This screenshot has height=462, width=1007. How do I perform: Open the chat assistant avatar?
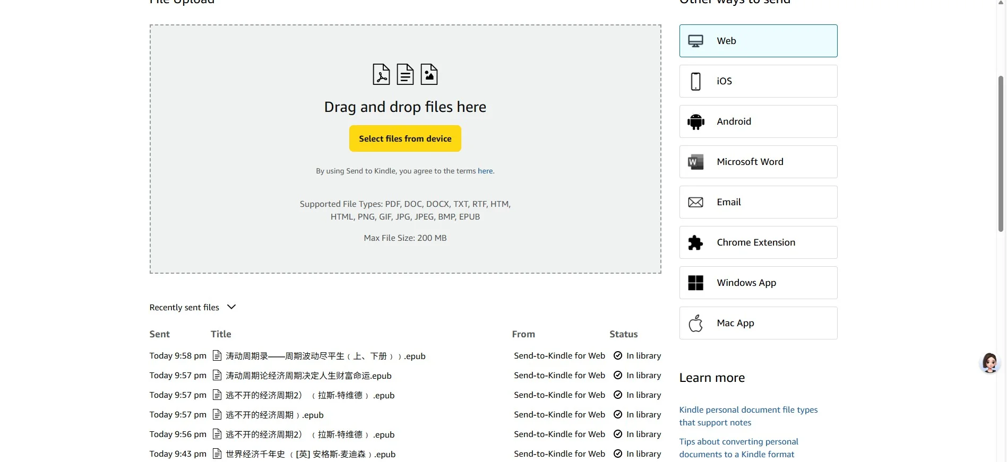point(989,363)
